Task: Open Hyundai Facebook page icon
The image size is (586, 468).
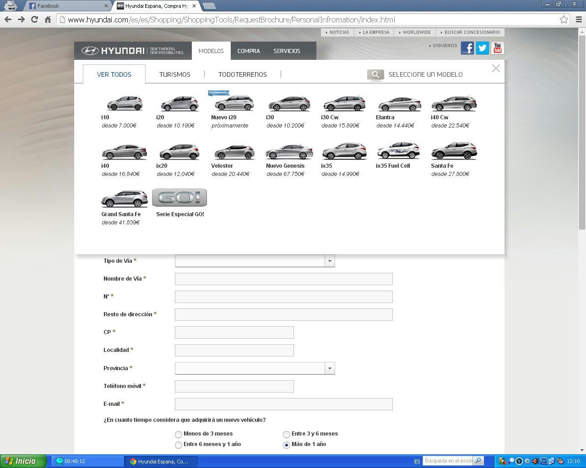Action: (467, 48)
